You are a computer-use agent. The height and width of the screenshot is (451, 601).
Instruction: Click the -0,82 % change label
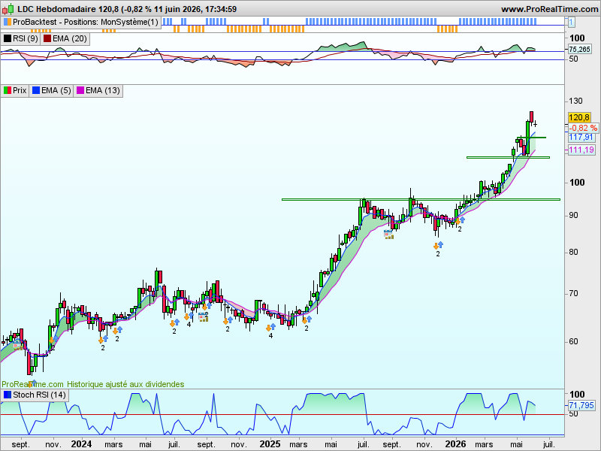[583, 128]
